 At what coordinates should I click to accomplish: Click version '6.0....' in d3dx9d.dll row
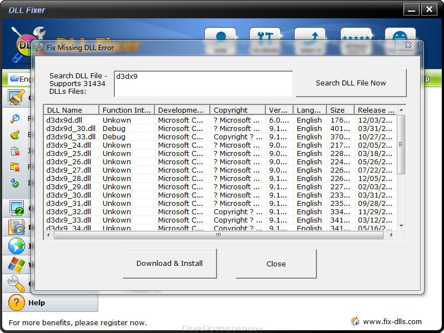(x=279, y=120)
